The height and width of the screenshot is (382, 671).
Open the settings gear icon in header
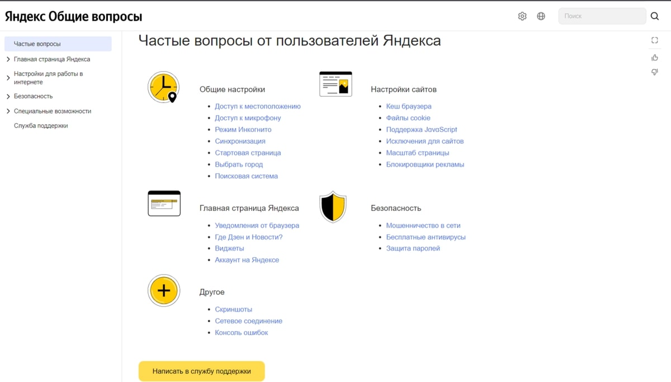(522, 16)
